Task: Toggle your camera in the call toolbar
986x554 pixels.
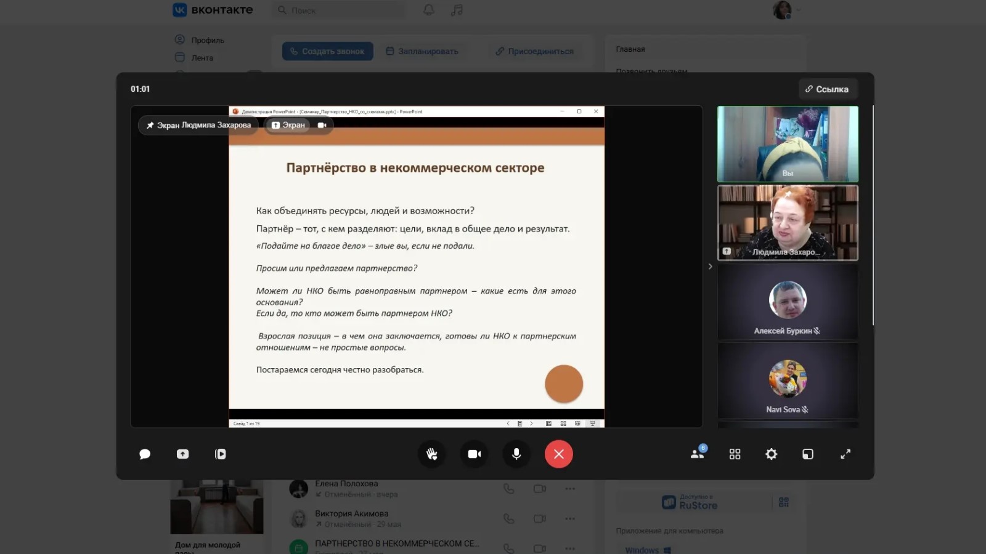Action: click(x=474, y=454)
